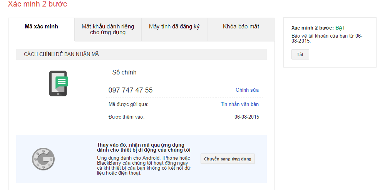Click the Android, iPhone, BlackBerry description paragraph

[x=143, y=165]
